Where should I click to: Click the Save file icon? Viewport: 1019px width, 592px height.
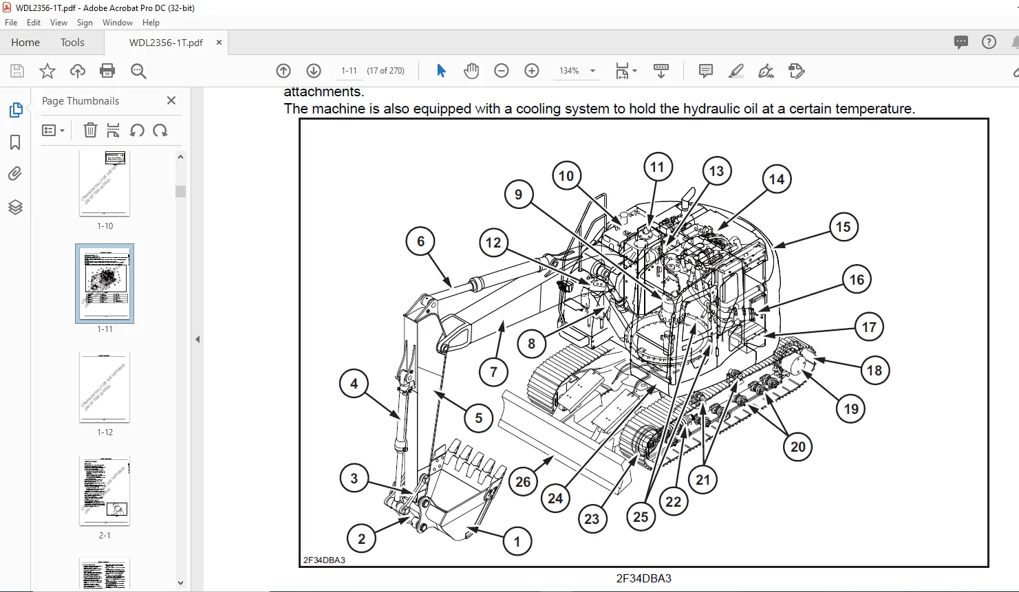click(x=17, y=71)
